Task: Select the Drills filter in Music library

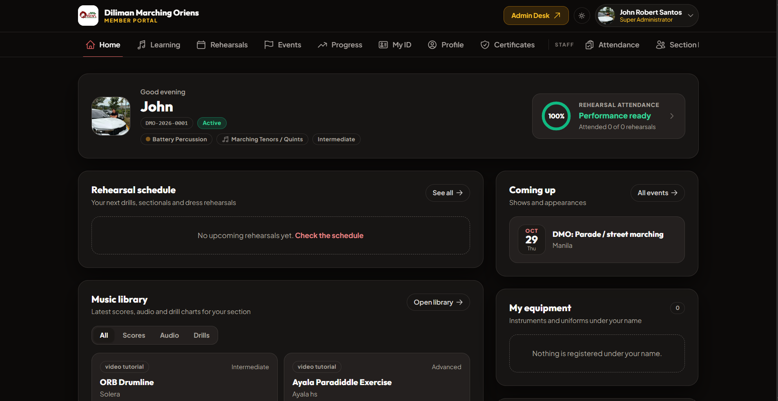Action: (x=201, y=335)
